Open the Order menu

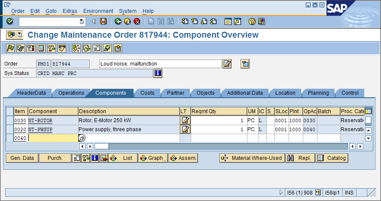[x=18, y=11]
